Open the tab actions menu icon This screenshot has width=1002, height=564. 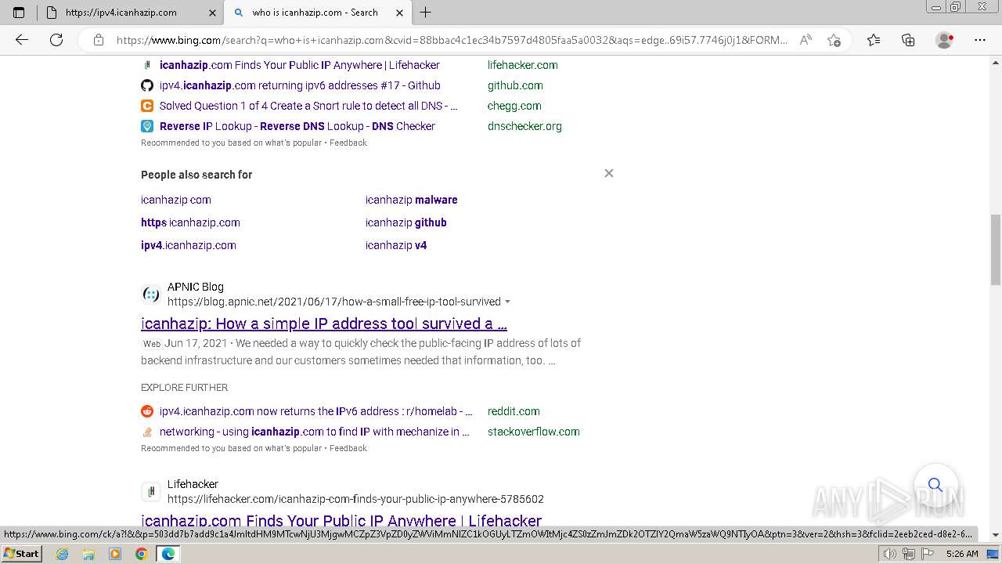[x=19, y=13]
